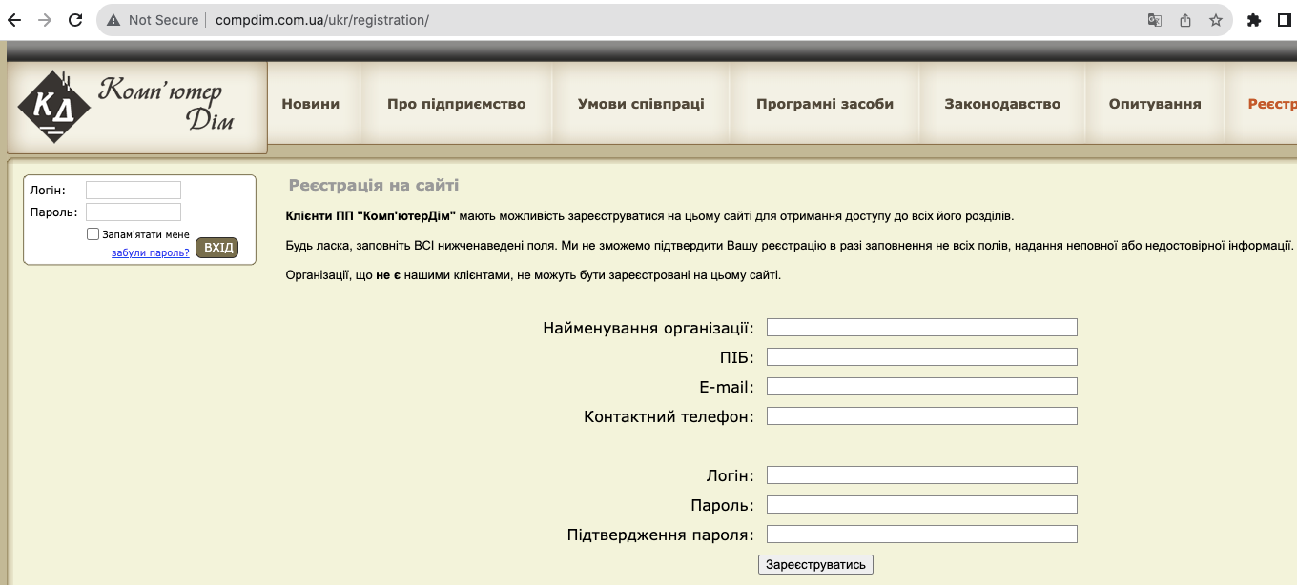Open the Програмні засоби menu
1297x585 pixels.
pos(825,104)
